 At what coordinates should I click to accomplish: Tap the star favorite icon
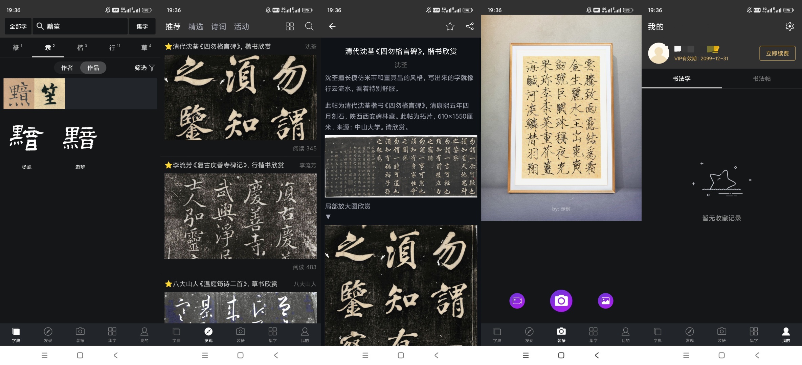(450, 26)
